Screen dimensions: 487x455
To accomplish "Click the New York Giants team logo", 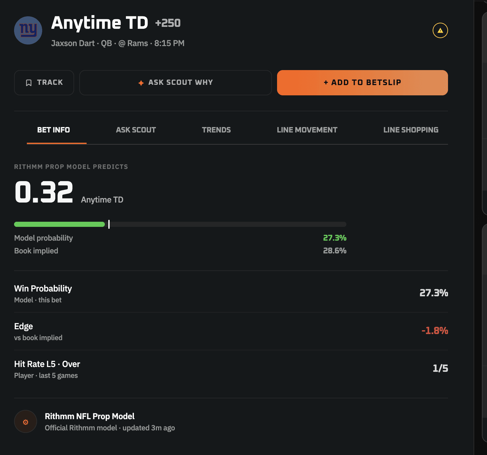I will pos(28,30).
